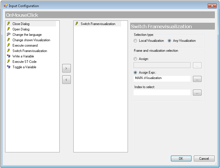Click the Index to select input field
Image resolution: width=220 pixels, height=168 pixels.
tap(162, 92)
